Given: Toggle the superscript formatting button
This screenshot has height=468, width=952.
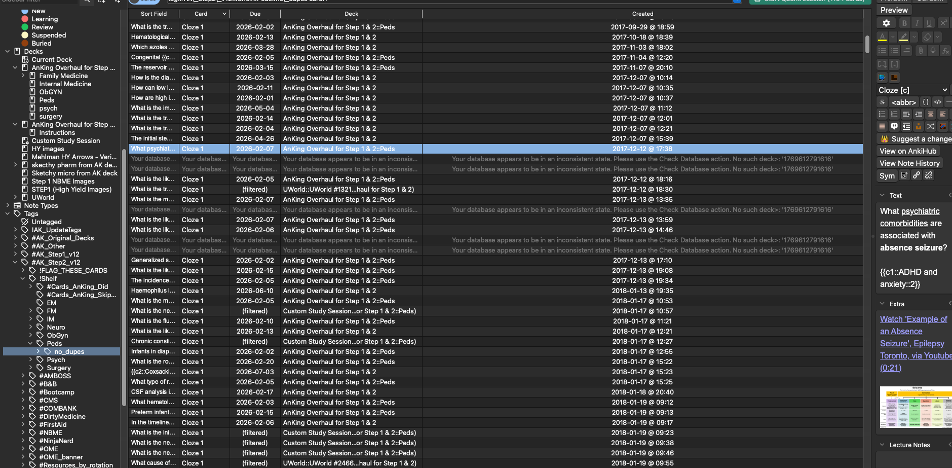Looking at the screenshot, I should coord(943,23).
